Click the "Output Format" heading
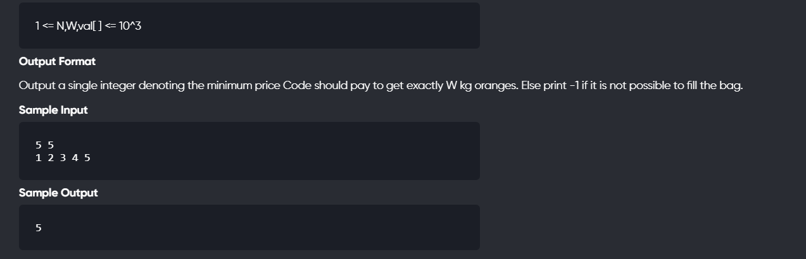This screenshot has width=806, height=259. click(x=57, y=61)
